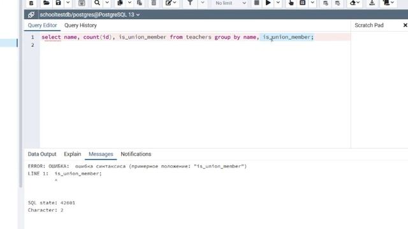
Task: Click the left panel vertical scrollbar
Action: click(20, 94)
